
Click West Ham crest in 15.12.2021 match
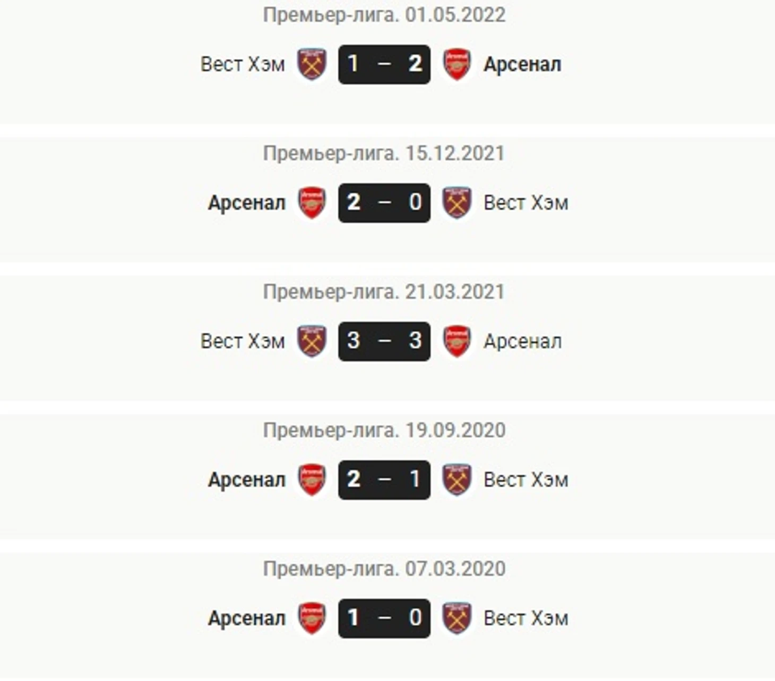[x=457, y=203]
